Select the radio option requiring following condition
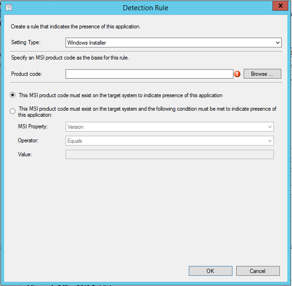 tap(13, 111)
